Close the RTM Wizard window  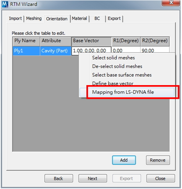coord(171,3)
